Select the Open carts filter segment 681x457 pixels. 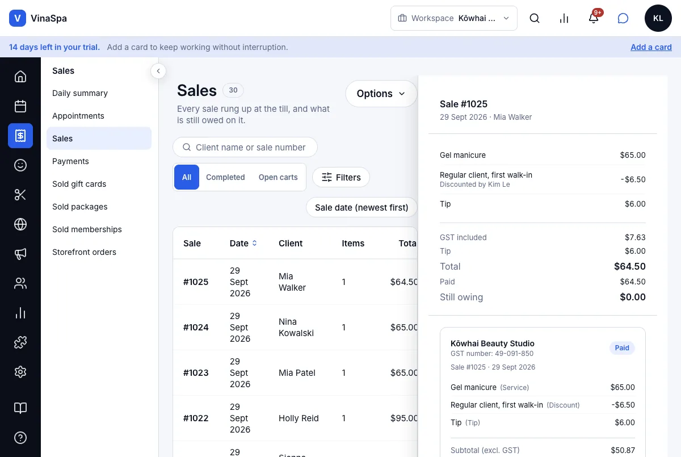pos(278,177)
